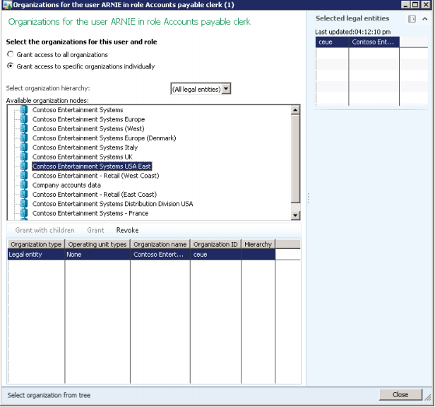Close window using title bar X
The height and width of the screenshot is (407, 435).
point(426,5)
